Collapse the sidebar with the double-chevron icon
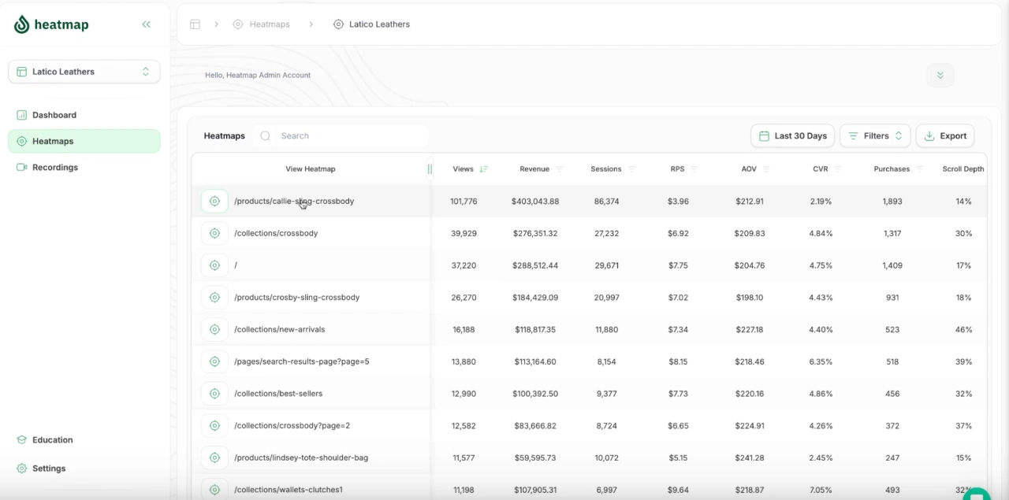 point(146,24)
